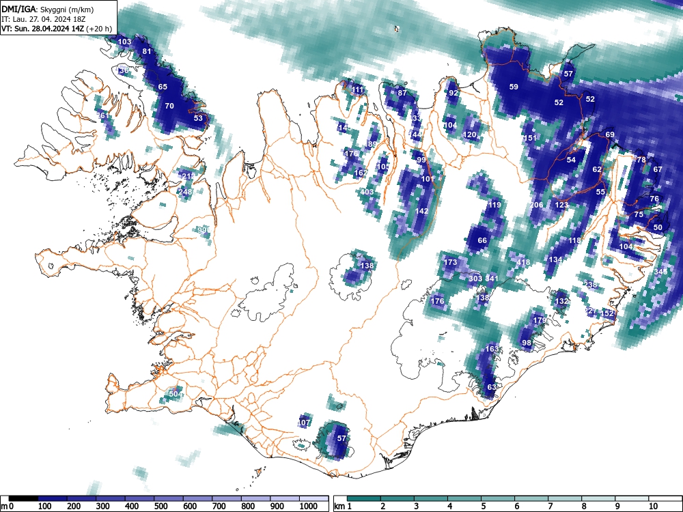Image resolution: width=683 pixels, height=512 pixels.
Task: Click the map value "142"
Action: [421, 211]
